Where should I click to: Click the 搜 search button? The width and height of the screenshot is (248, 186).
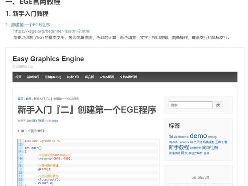(x=218, y=105)
